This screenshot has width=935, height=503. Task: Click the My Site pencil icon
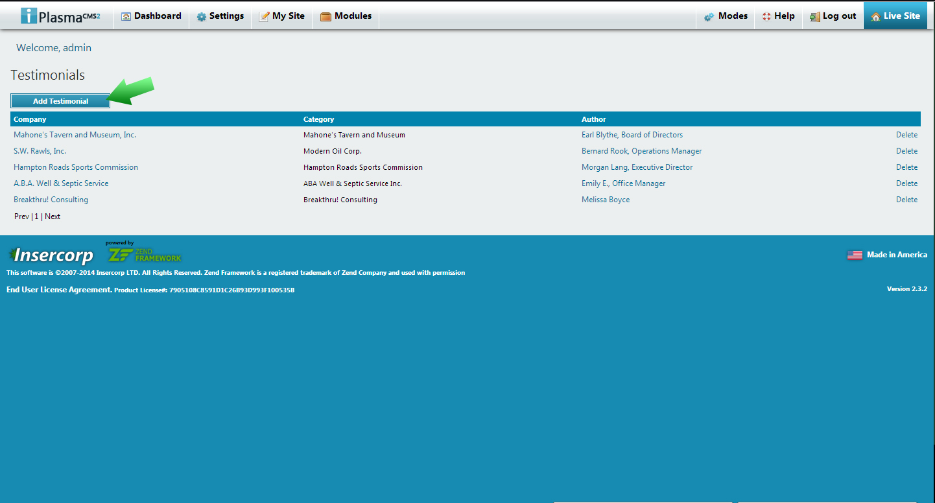pyautogui.click(x=264, y=17)
